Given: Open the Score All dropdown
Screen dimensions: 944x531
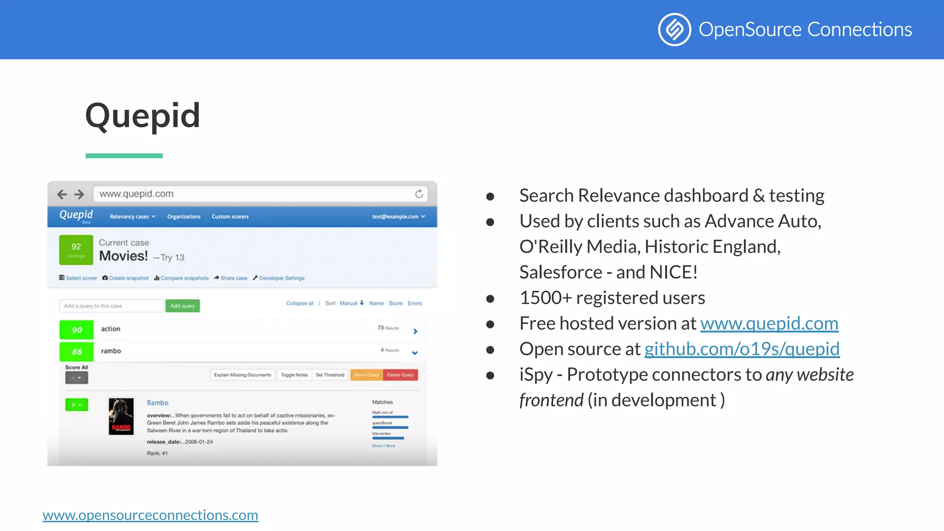Looking at the screenshot, I should coord(77,378).
